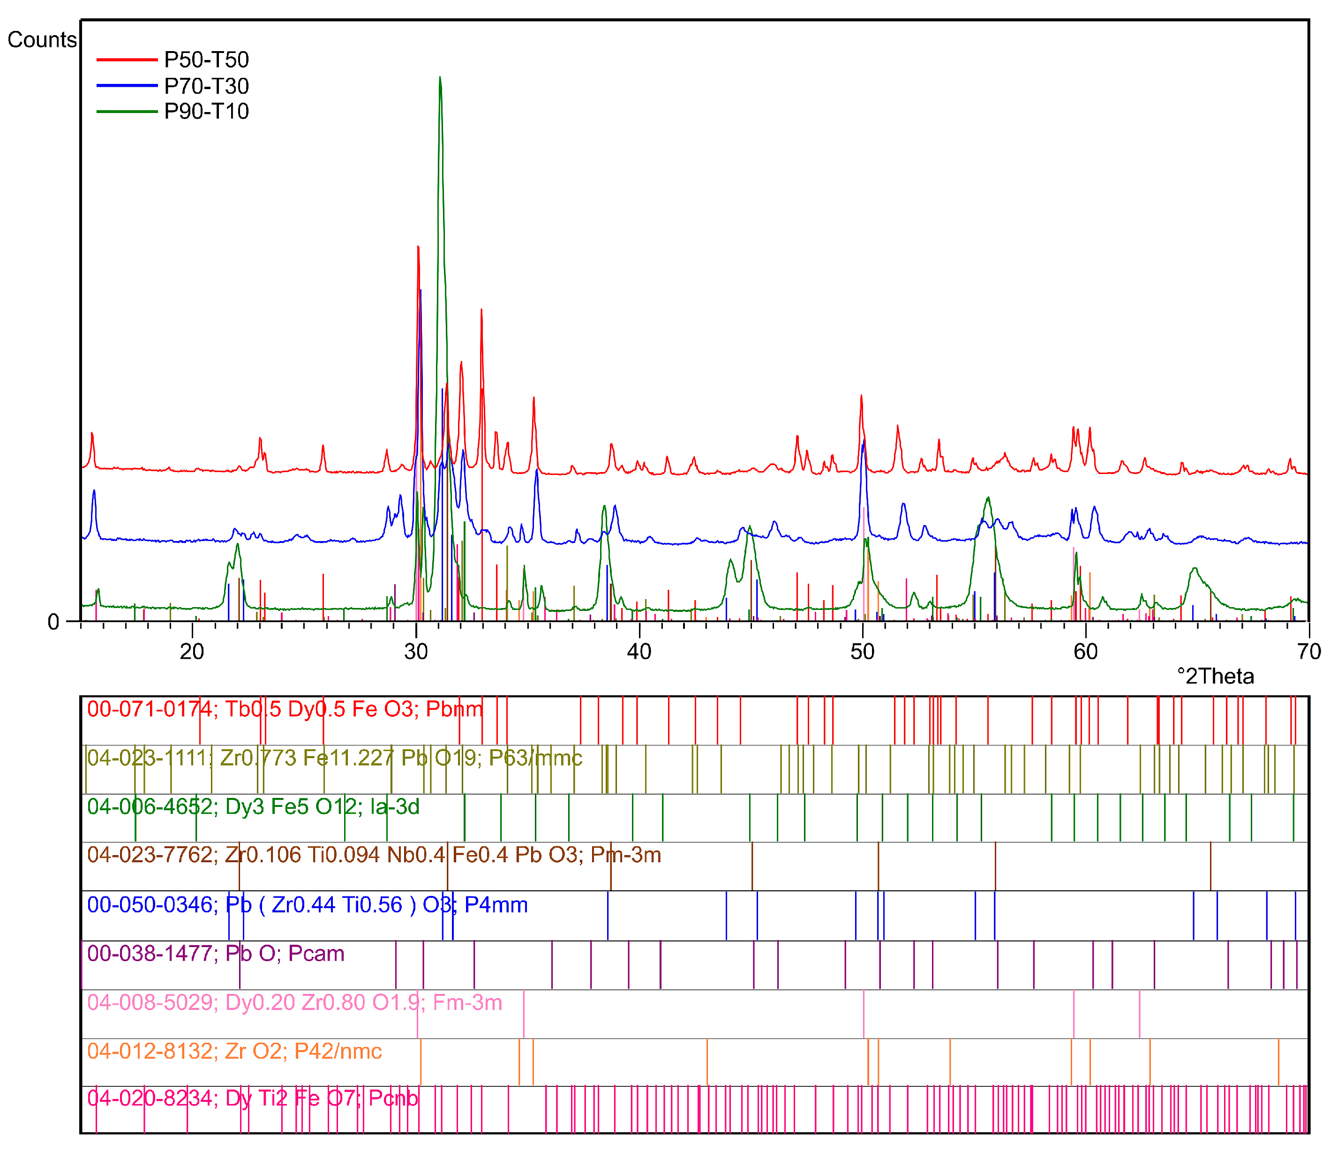
Task: Select the 04-023-7762 Pm-3m reference pattern
Action: pyautogui.click(x=374, y=855)
